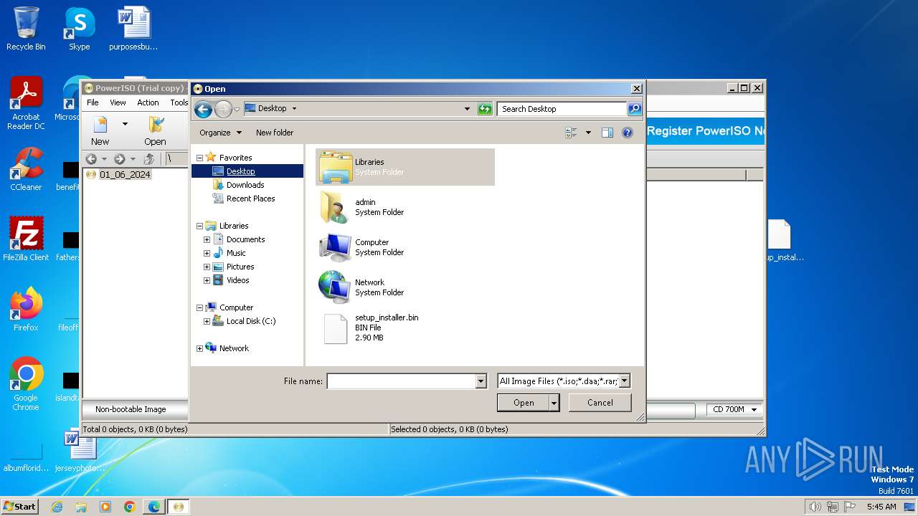Open the File menu in PowerISO
The width and height of the screenshot is (918, 516).
[x=93, y=102]
